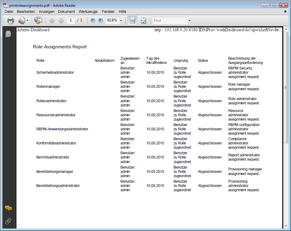Open the Attachments paperclip panel
This screenshot has width=291, height=231.
(x=8, y=221)
